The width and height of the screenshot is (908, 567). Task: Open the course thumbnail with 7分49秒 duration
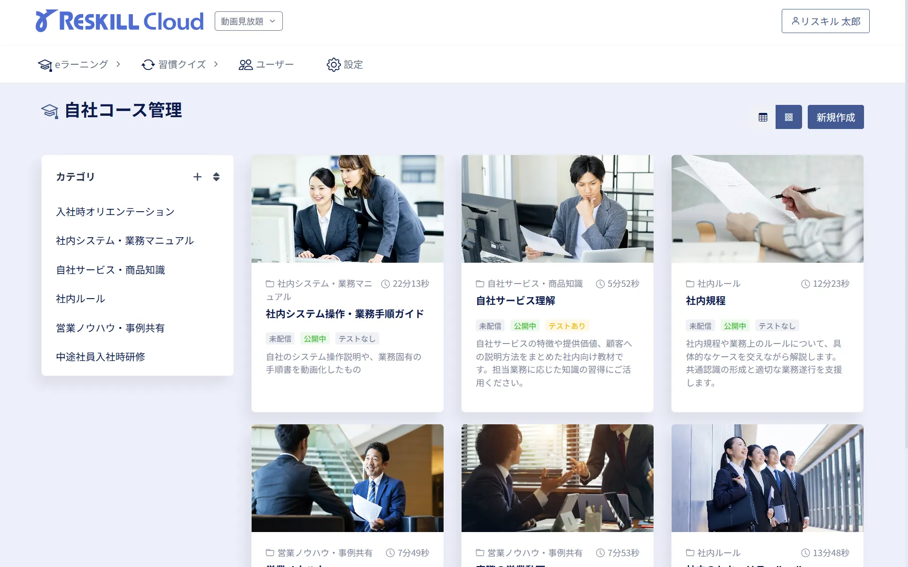point(348,478)
